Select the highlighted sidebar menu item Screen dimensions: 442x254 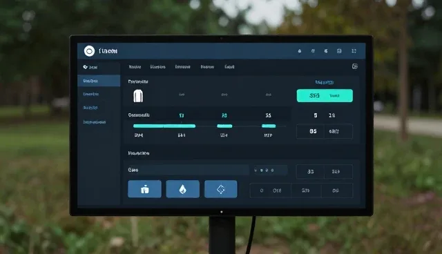[x=99, y=81]
